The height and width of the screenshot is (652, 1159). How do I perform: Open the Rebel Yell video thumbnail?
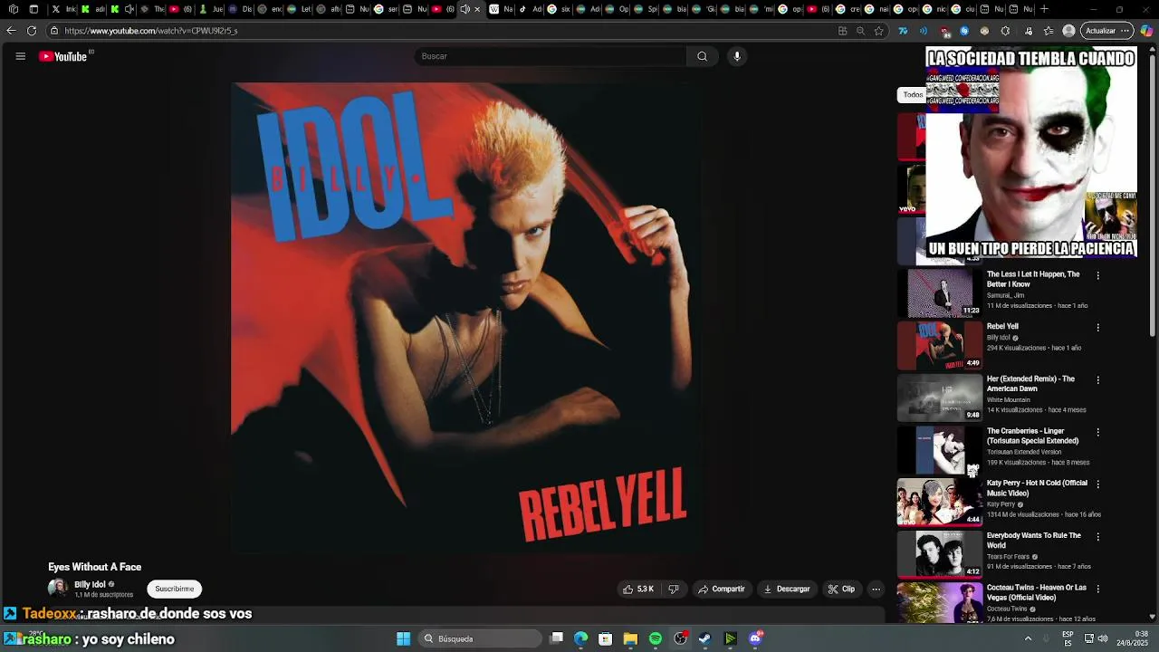[939, 345]
